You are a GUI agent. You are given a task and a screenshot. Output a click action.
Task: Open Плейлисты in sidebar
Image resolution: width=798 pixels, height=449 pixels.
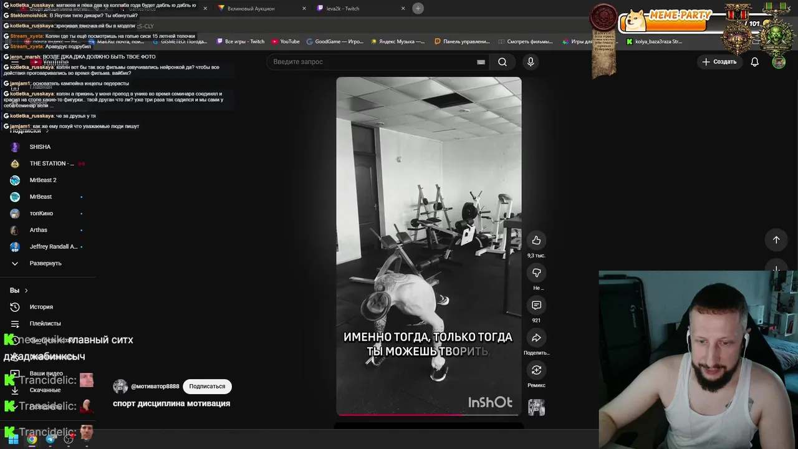(x=45, y=324)
